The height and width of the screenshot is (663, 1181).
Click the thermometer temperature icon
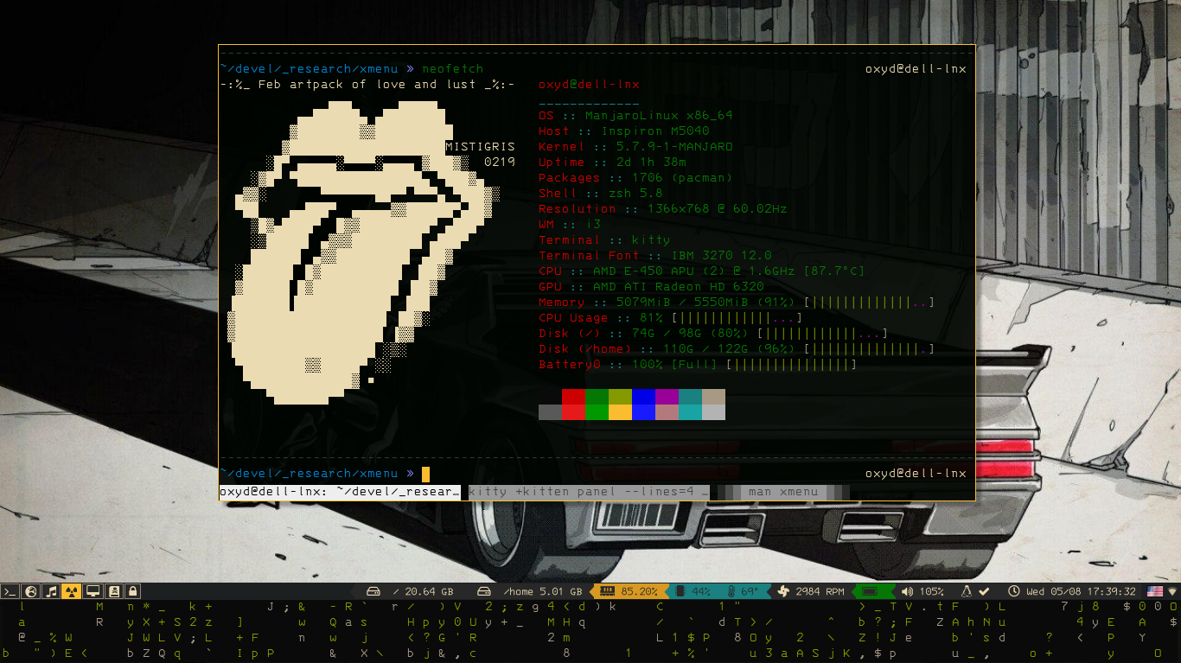(x=731, y=592)
